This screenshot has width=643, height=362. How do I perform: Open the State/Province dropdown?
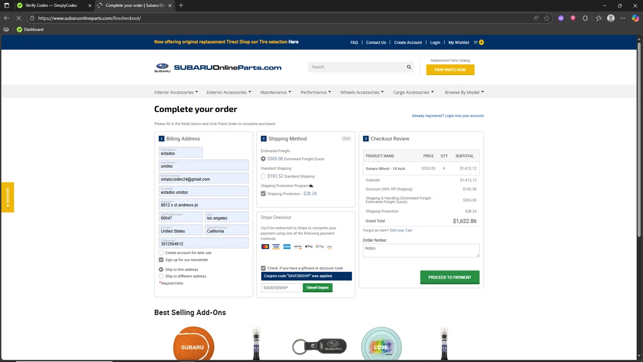(x=226, y=230)
